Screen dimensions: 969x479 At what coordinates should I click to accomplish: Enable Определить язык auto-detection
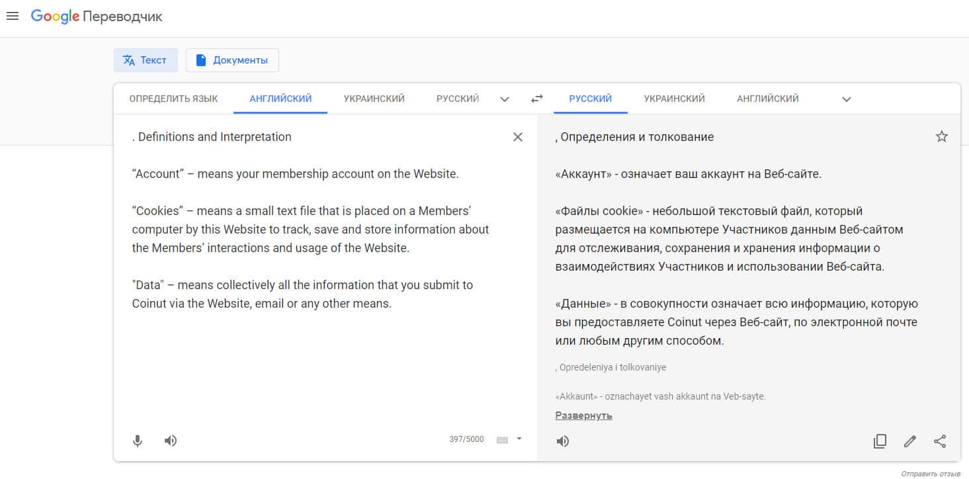(x=173, y=99)
